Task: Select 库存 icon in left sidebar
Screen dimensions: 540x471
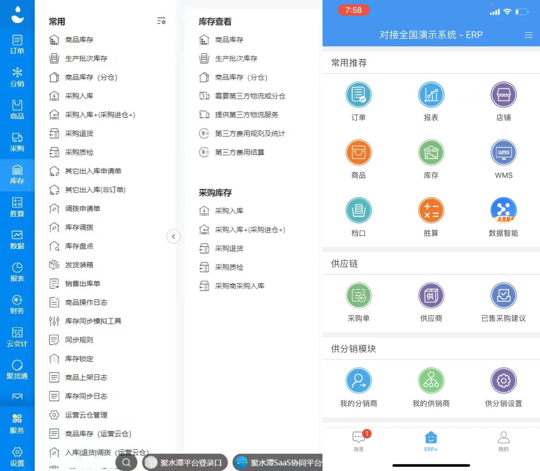Action: (x=17, y=175)
